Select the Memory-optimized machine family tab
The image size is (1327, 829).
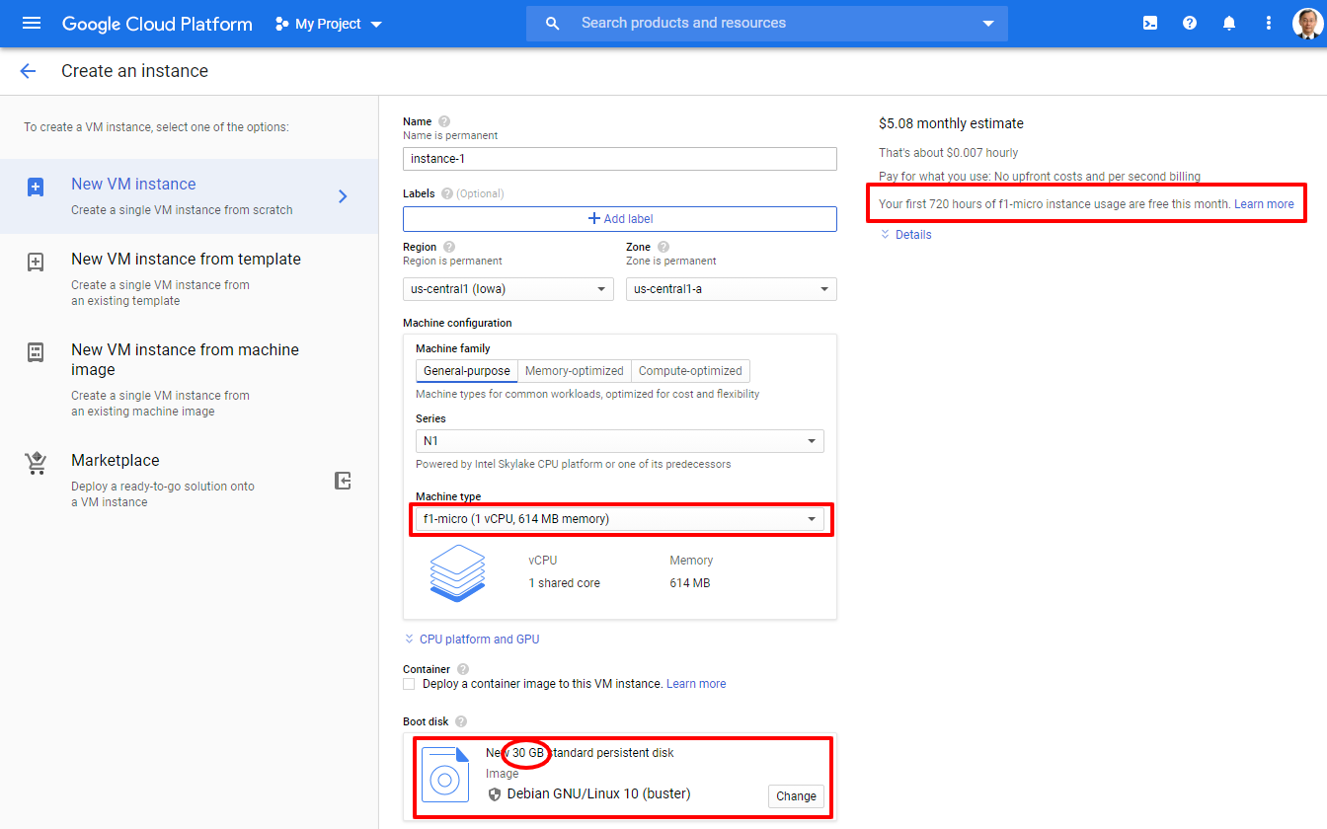tap(575, 371)
